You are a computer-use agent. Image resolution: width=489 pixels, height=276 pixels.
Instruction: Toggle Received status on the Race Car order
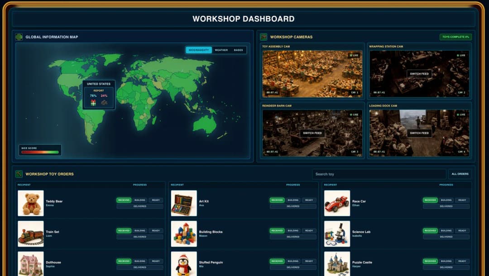coord(430,200)
